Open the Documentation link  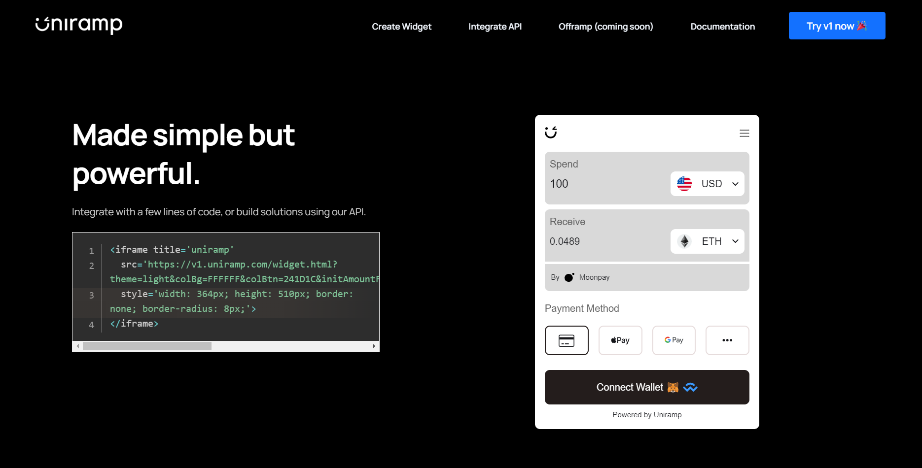point(722,27)
